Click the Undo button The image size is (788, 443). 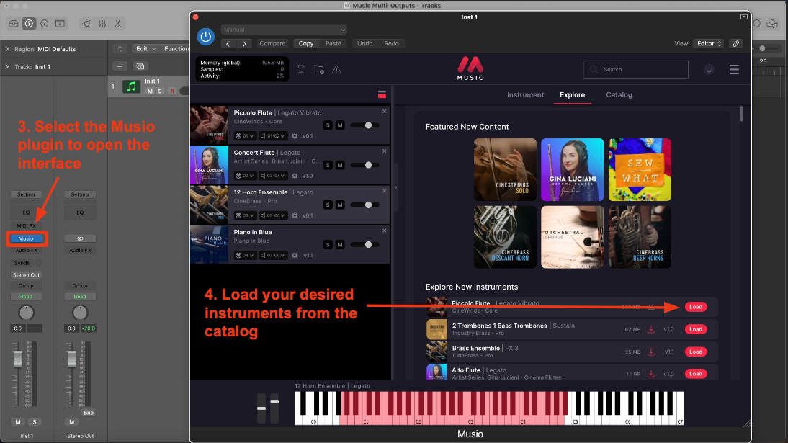[x=365, y=44]
